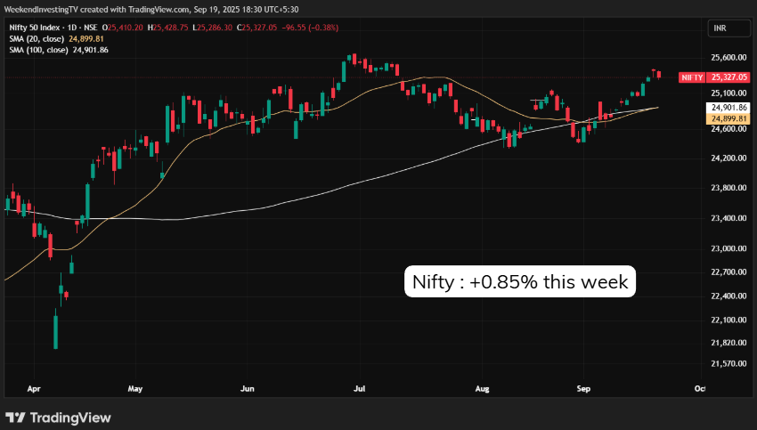Click the -96.55 (-0.38%) change value
The image size is (757, 430).
[310, 28]
